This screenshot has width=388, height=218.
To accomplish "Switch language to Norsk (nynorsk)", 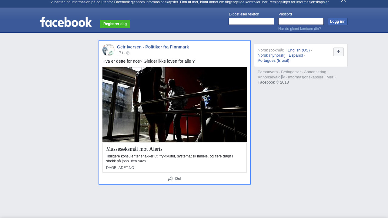I will (272, 55).
